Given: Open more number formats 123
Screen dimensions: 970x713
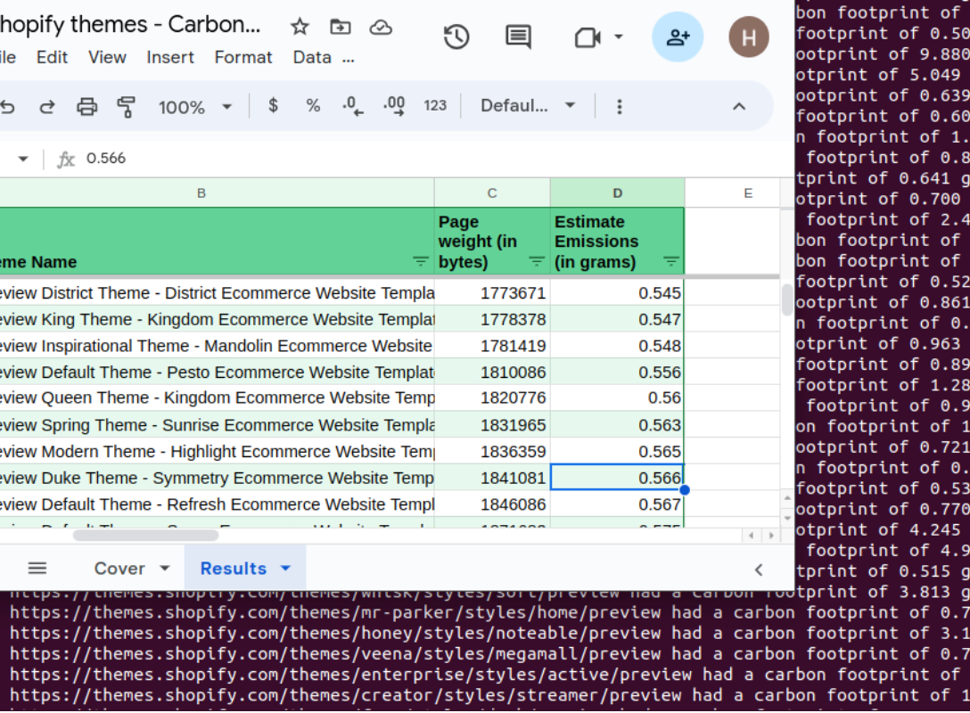Looking at the screenshot, I should pyautogui.click(x=435, y=106).
